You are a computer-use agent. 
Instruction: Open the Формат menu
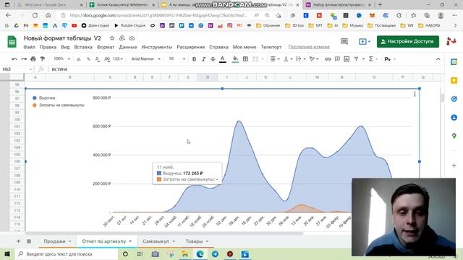106,47
